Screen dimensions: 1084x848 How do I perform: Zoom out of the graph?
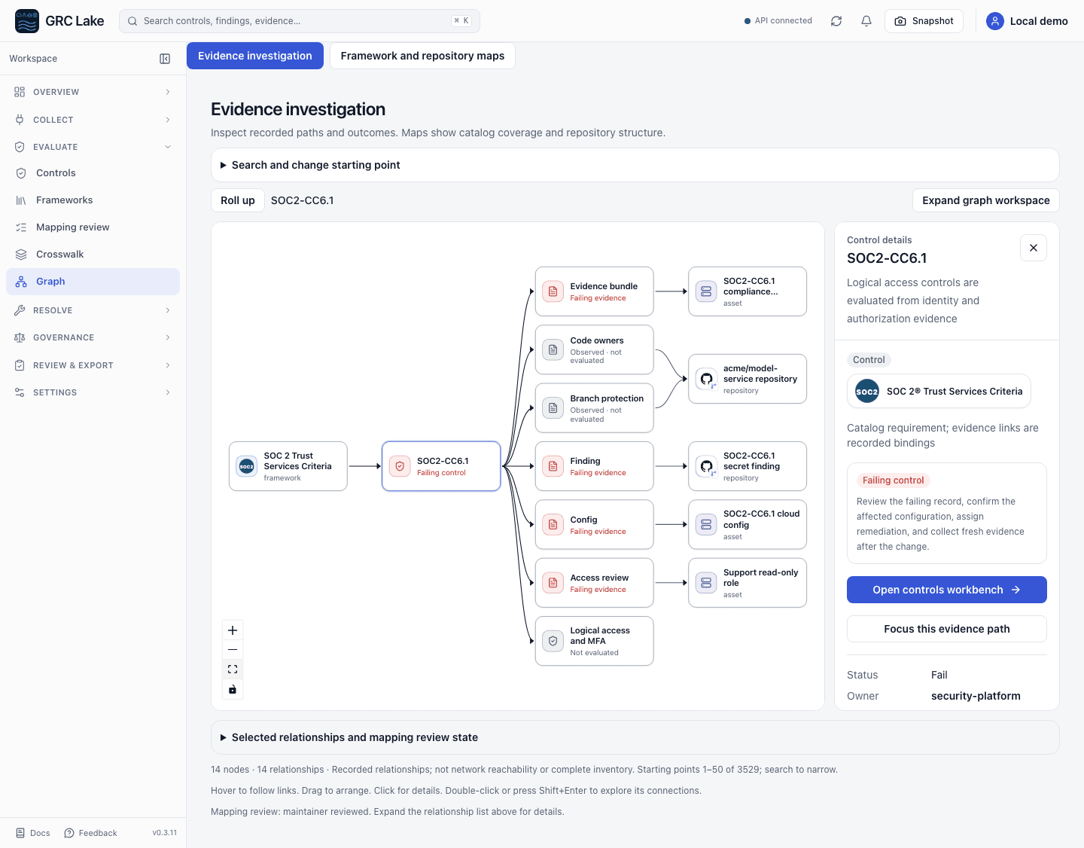point(233,650)
